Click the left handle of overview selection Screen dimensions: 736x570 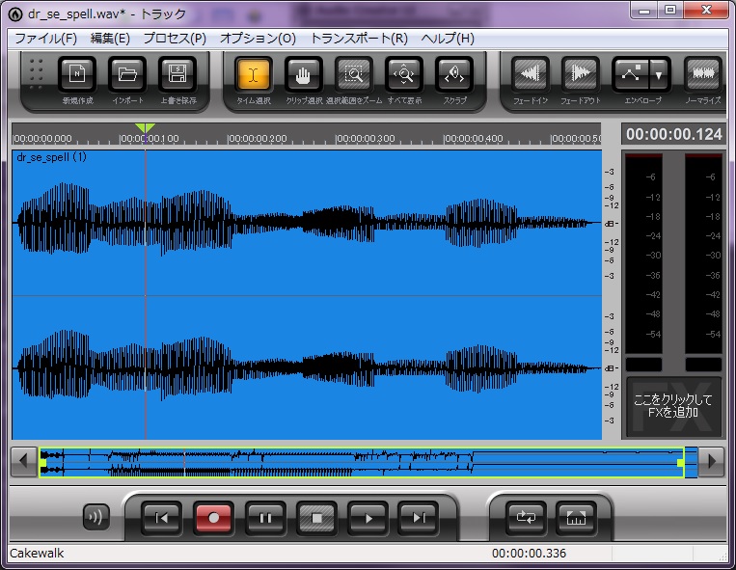point(42,463)
